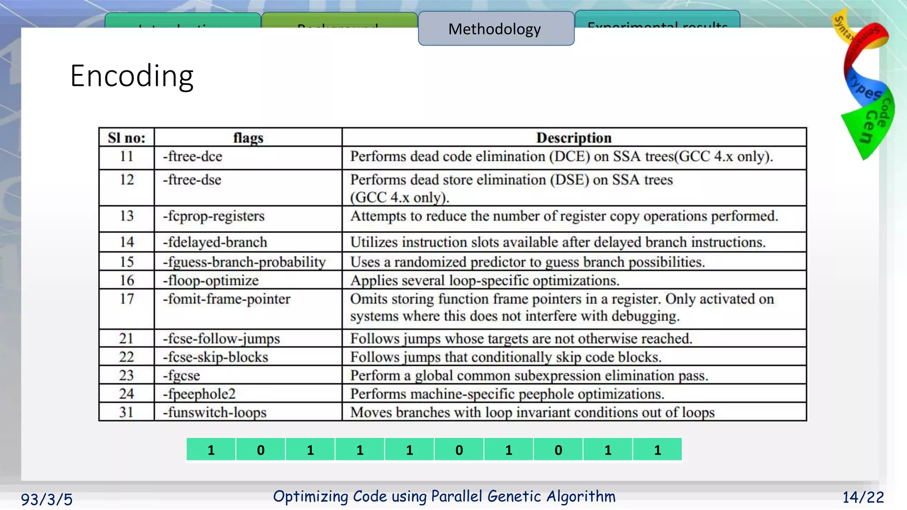Click the eighth green bit cell showing 0
This screenshot has height=510, width=907.
click(x=558, y=449)
